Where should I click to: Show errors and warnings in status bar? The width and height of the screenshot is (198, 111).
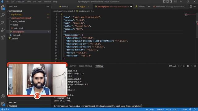pos(5,109)
